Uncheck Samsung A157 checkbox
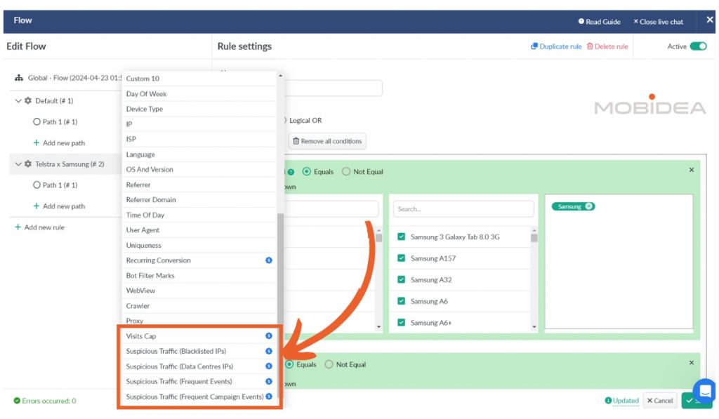This screenshot has width=719, height=419. tap(402, 258)
